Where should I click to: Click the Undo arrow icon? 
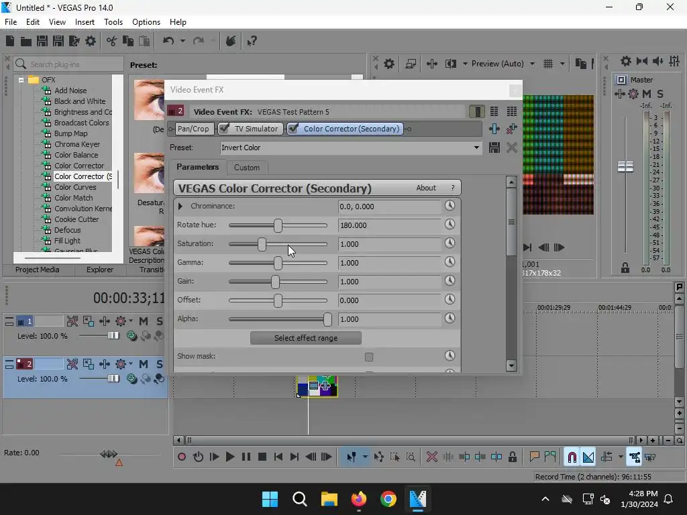click(x=168, y=41)
